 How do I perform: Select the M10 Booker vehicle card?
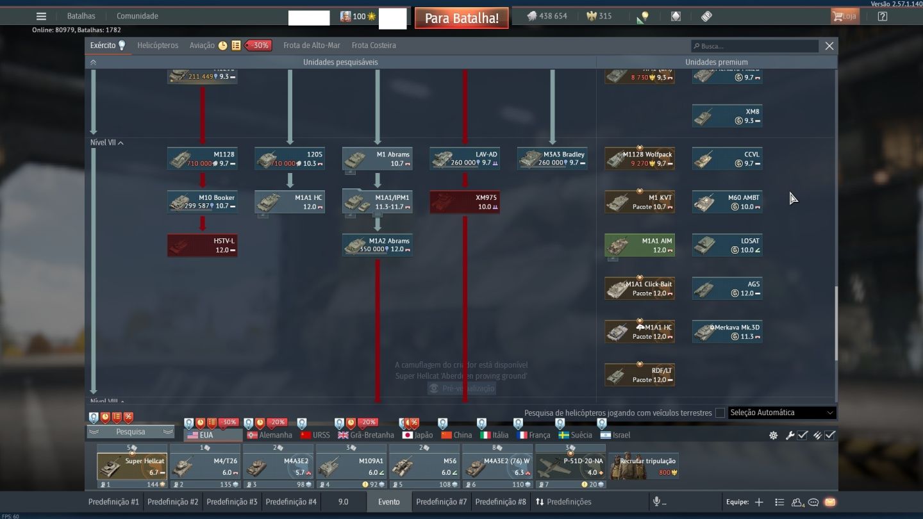(x=203, y=202)
